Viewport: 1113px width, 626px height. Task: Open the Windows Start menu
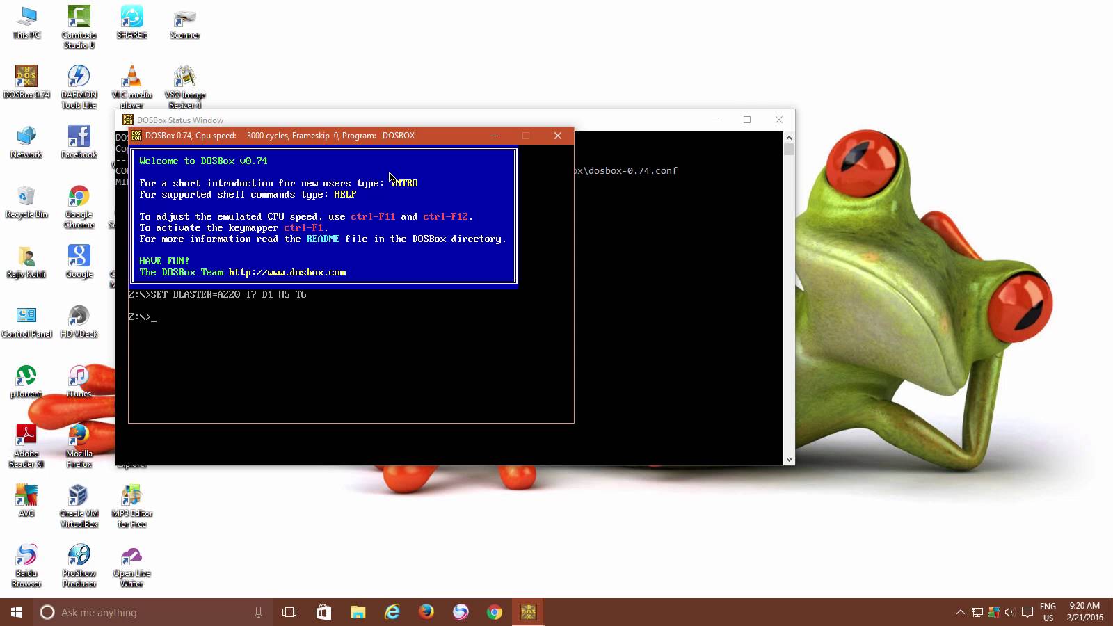(x=17, y=612)
